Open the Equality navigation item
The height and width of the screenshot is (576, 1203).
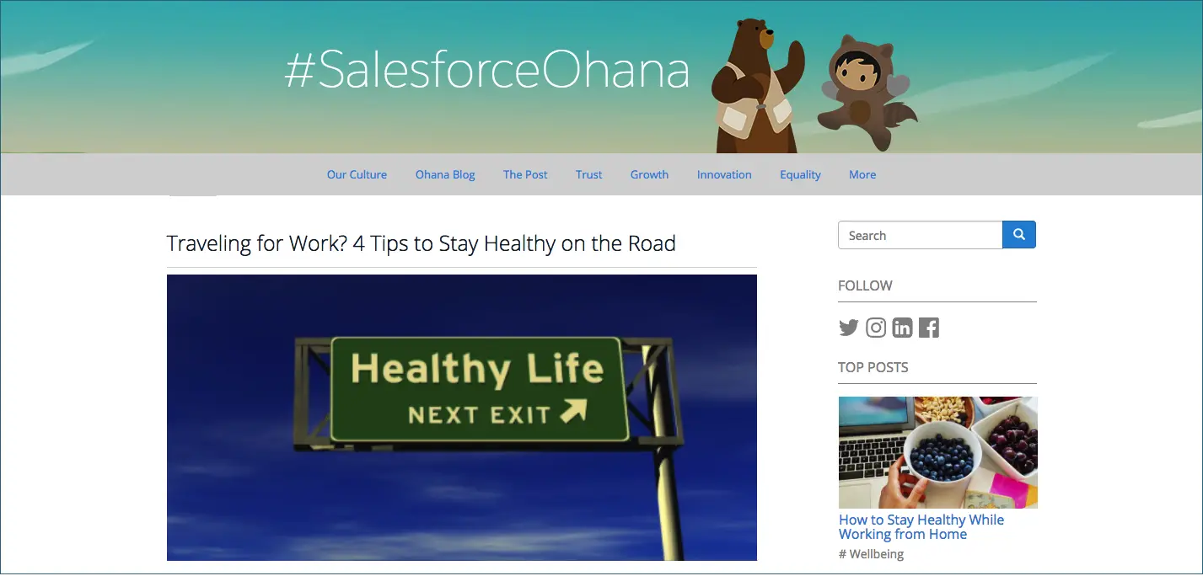click(x=800, y=174)
